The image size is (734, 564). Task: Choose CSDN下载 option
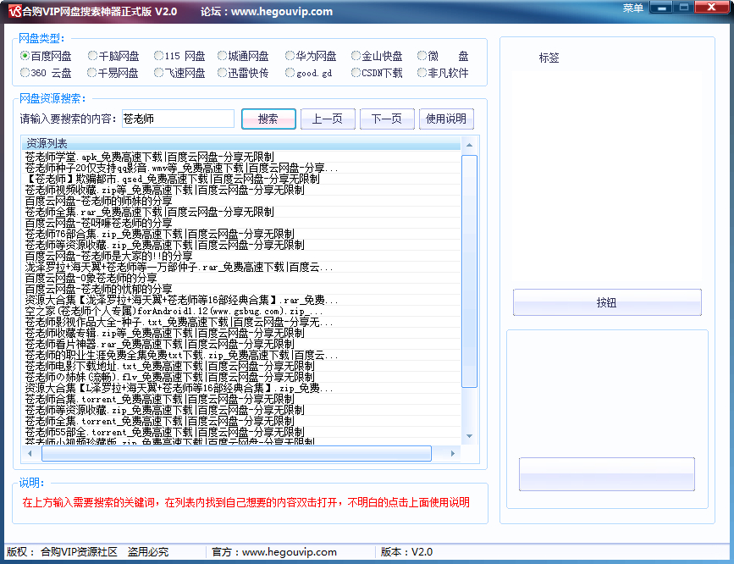(x=377, y=73)
